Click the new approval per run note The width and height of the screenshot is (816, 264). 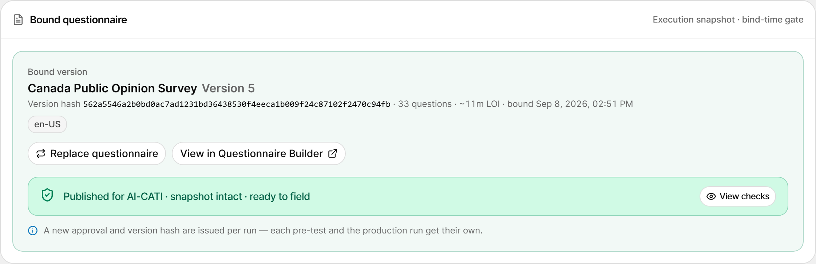(263, 231)
